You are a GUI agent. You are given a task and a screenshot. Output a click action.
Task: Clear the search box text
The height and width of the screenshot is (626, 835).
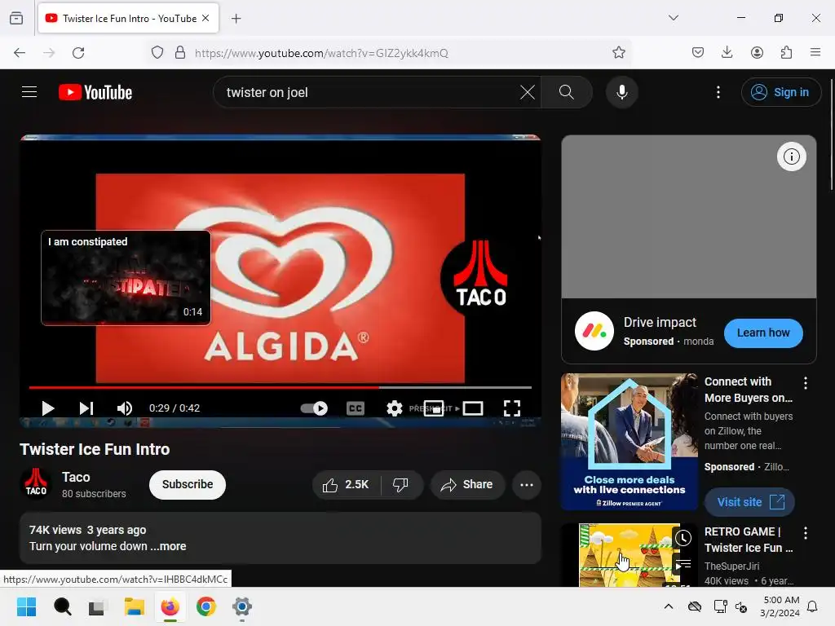pyautogui.click(x=528, y=92)
